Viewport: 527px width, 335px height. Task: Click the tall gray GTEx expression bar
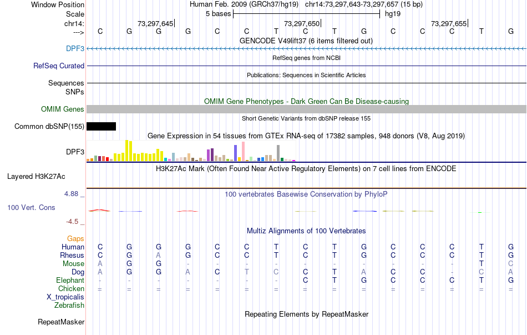278,153
